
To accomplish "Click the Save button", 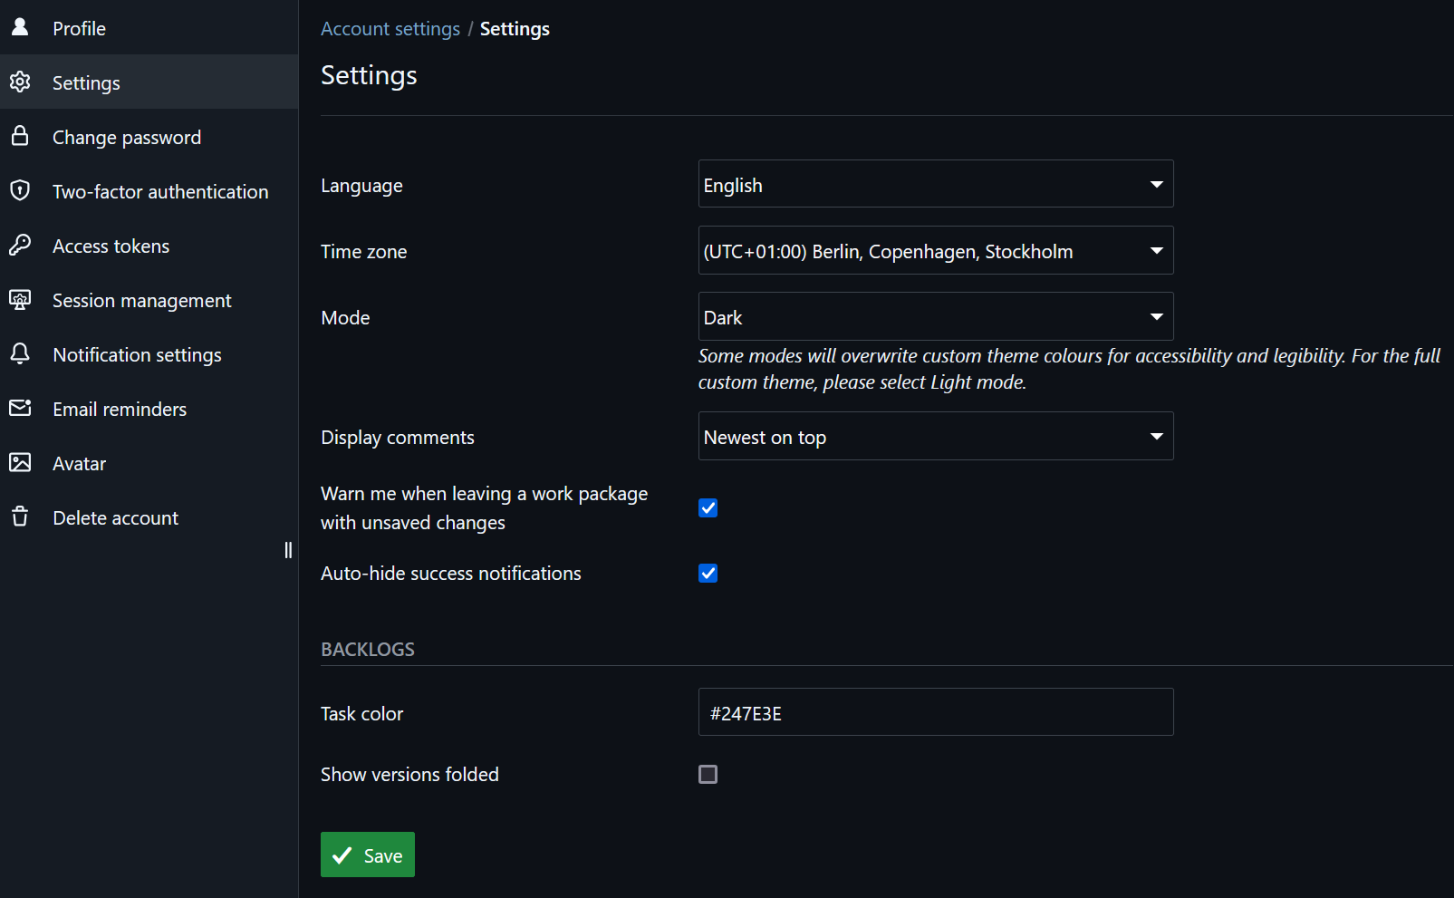I will [x=368, y=855].
